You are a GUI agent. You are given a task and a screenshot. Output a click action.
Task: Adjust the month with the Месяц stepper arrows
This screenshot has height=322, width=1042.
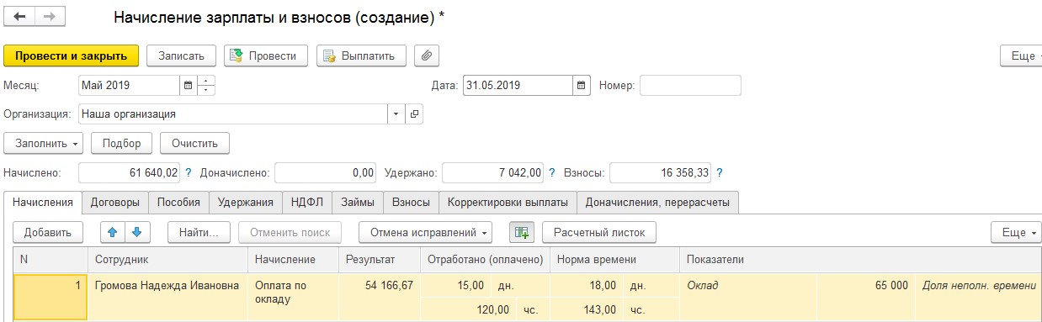[206, 86]
